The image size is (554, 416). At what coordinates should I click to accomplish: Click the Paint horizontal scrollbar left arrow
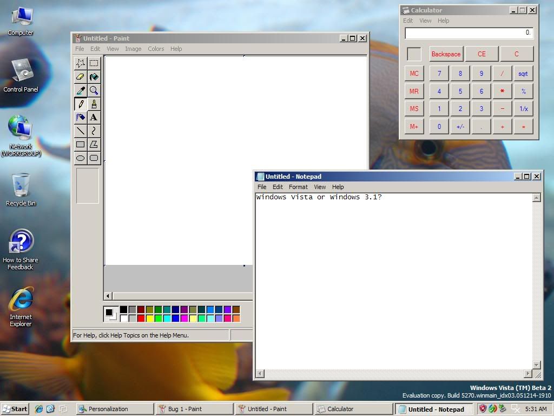pyautogui.click(x=108, y=296)
